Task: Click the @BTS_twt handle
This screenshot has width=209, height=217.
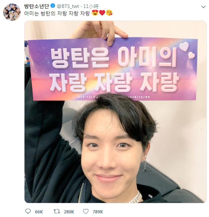Action: [x=68, y=6]
